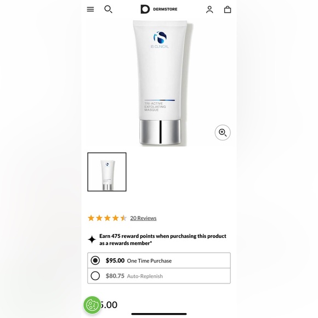The width and height of the screenshot is (318, 318).
Task: Click the Auto-Replenish label text
Action: [145, 276]
